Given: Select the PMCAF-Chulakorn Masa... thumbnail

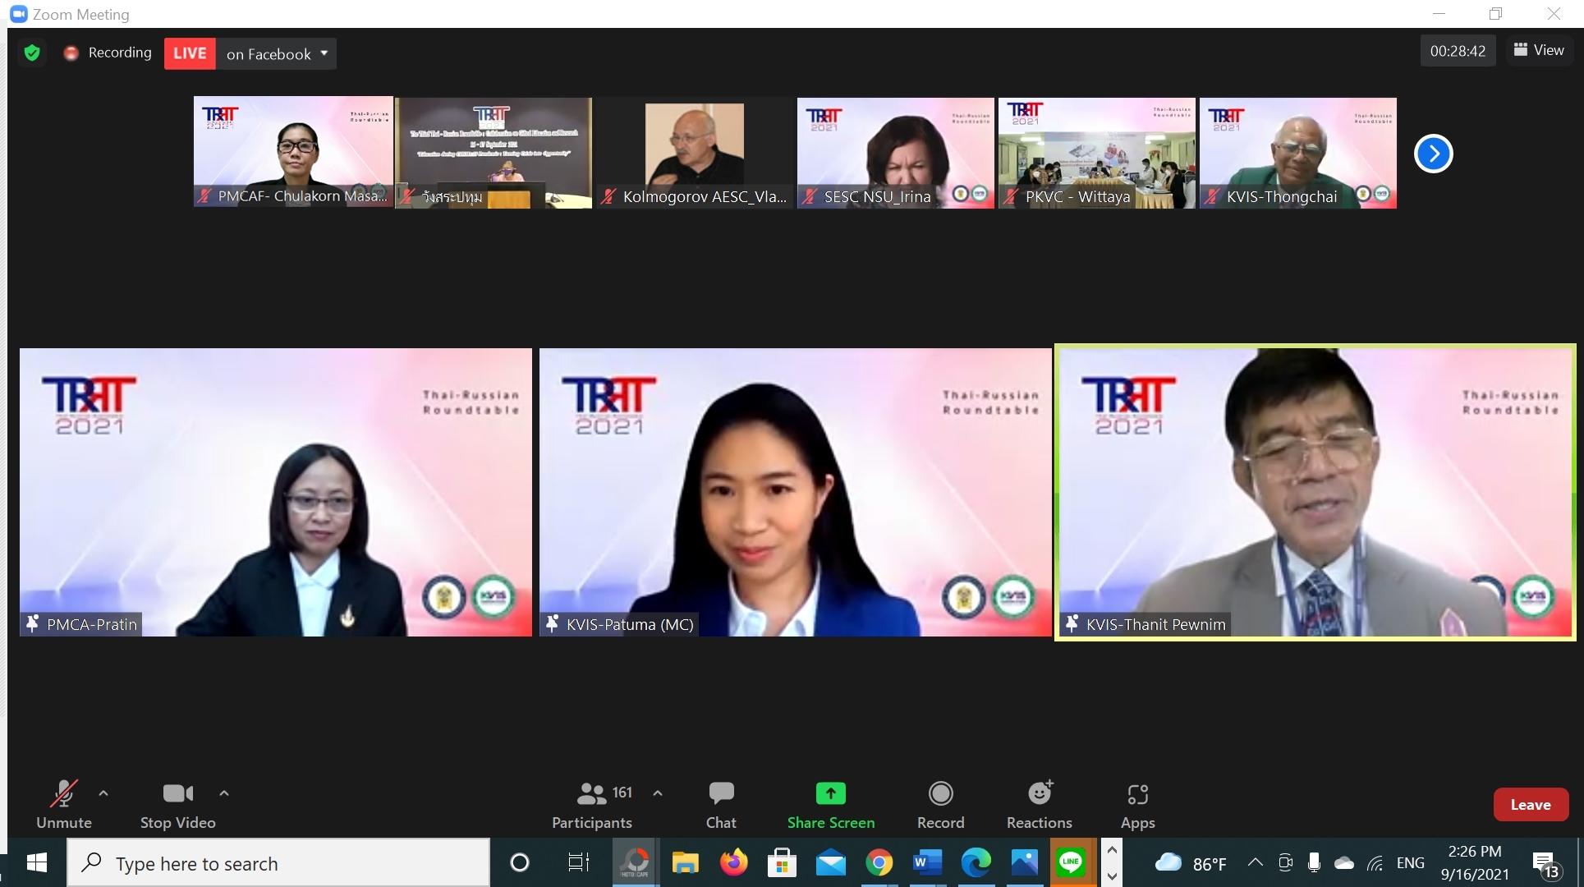Looking at the screenshot, I should pyautogui.click(x=293, y=153).
